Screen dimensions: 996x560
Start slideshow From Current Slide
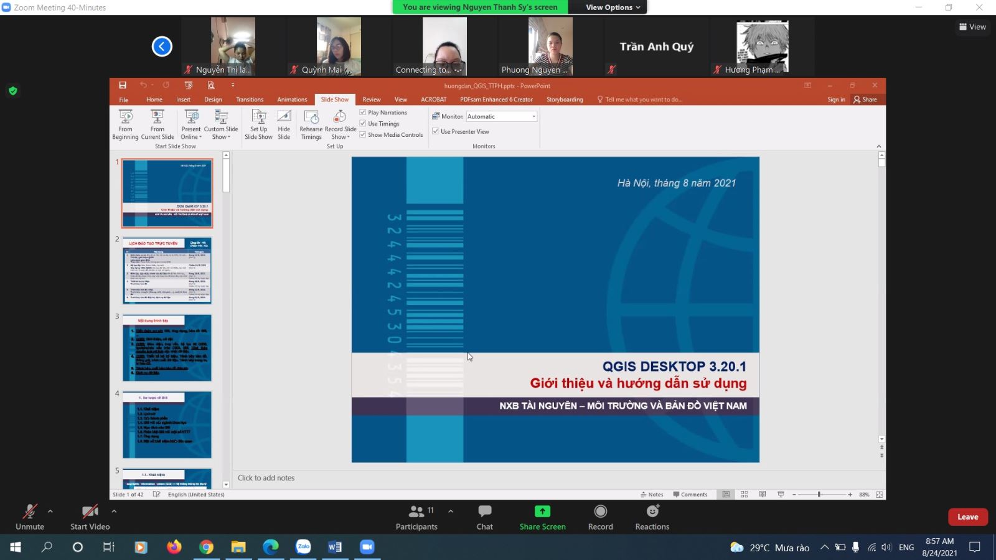tap(157, 124)
